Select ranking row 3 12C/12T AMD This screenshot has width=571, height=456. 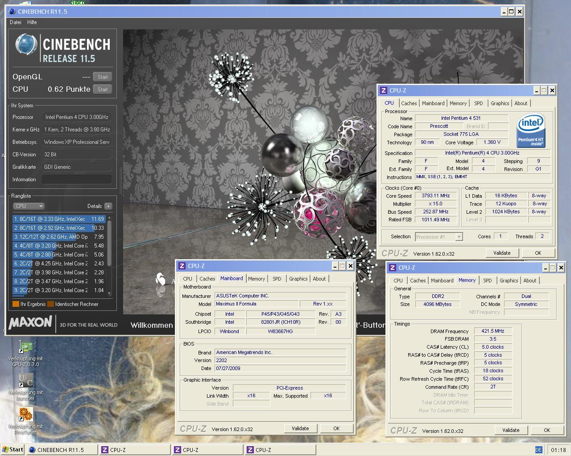(59, 237)
